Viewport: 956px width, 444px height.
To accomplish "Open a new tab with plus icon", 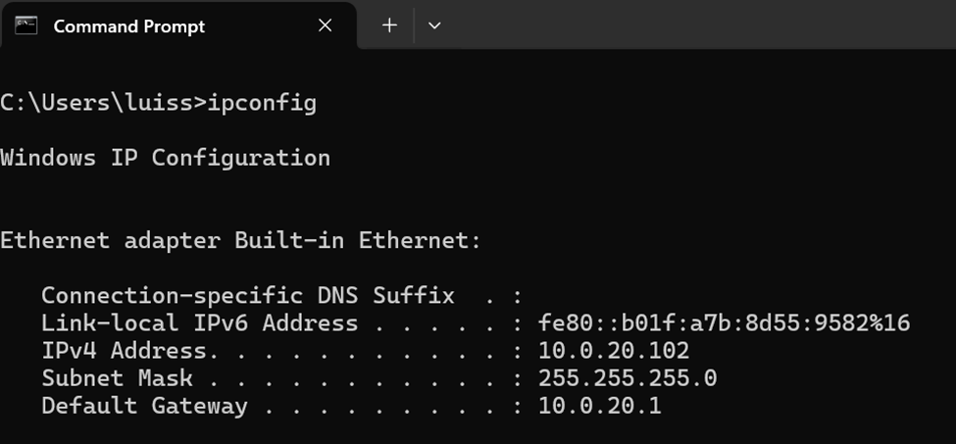I will coord(389,25).
